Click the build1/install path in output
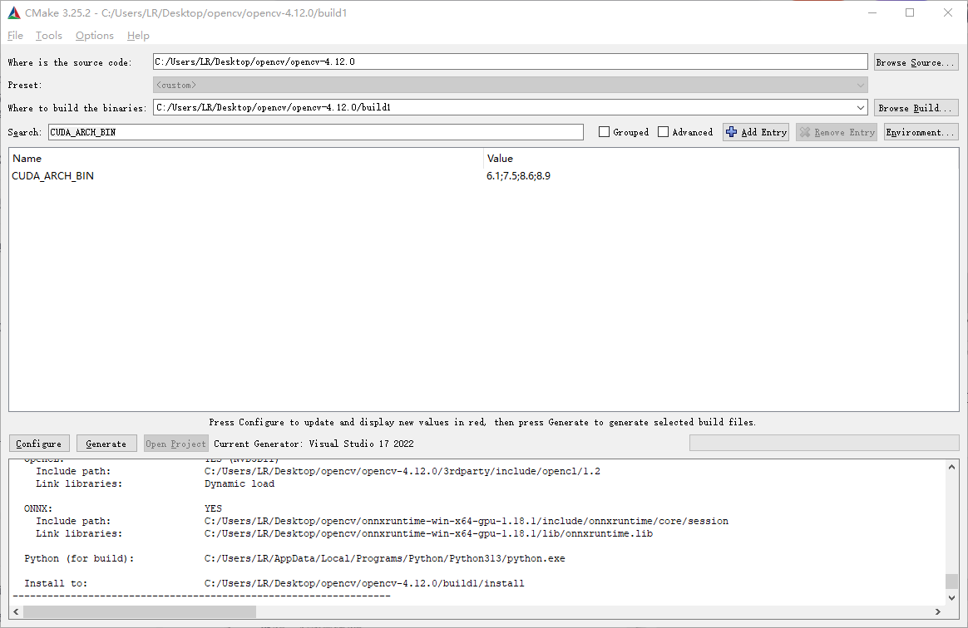Screen dimensions: 968x628 pos(364,583)
